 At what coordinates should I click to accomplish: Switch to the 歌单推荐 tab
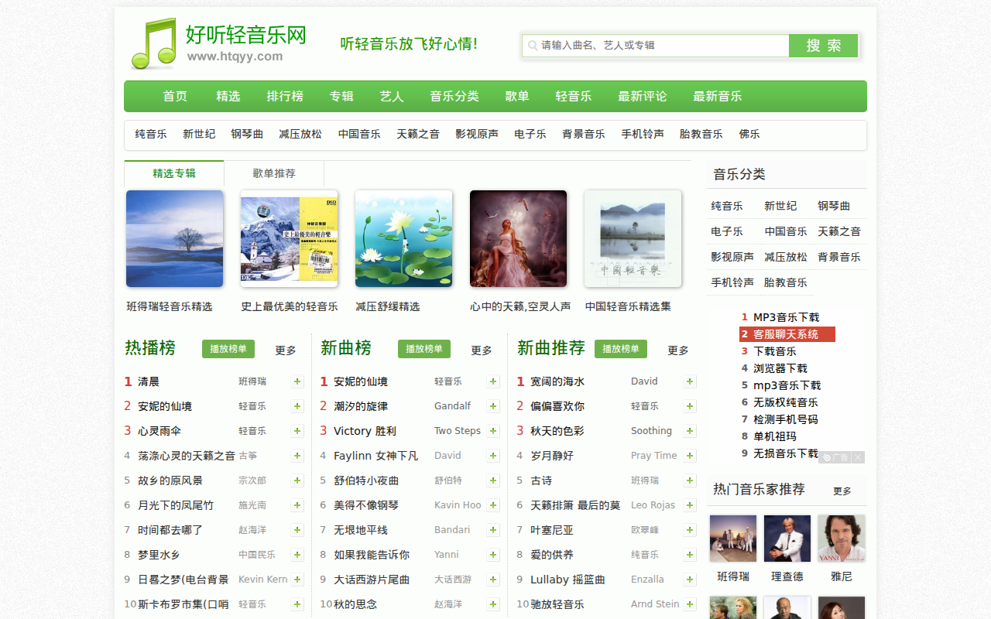274,174
